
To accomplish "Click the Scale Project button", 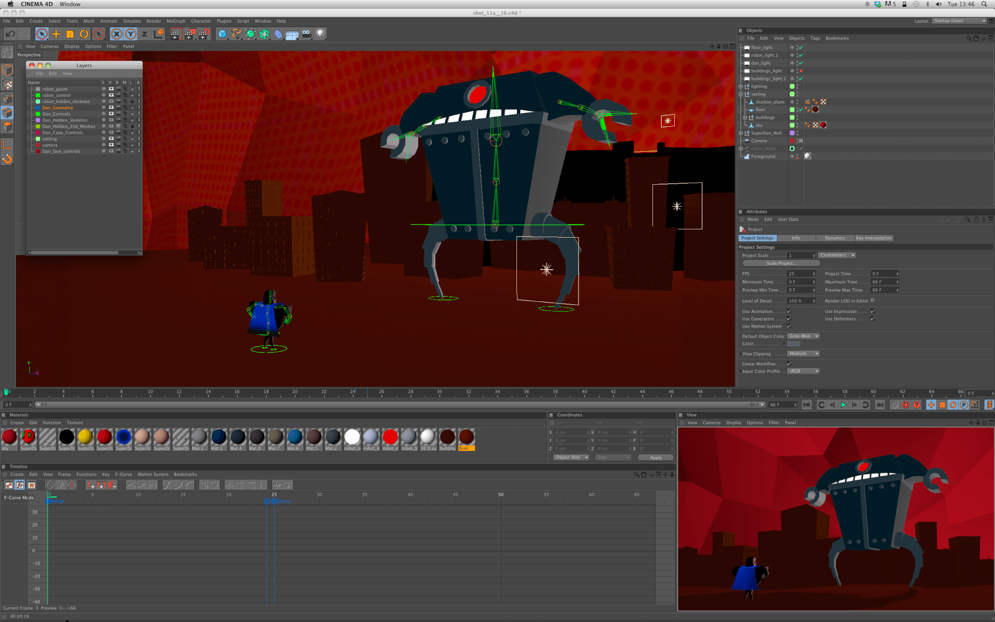I will [x=781, y=263].
